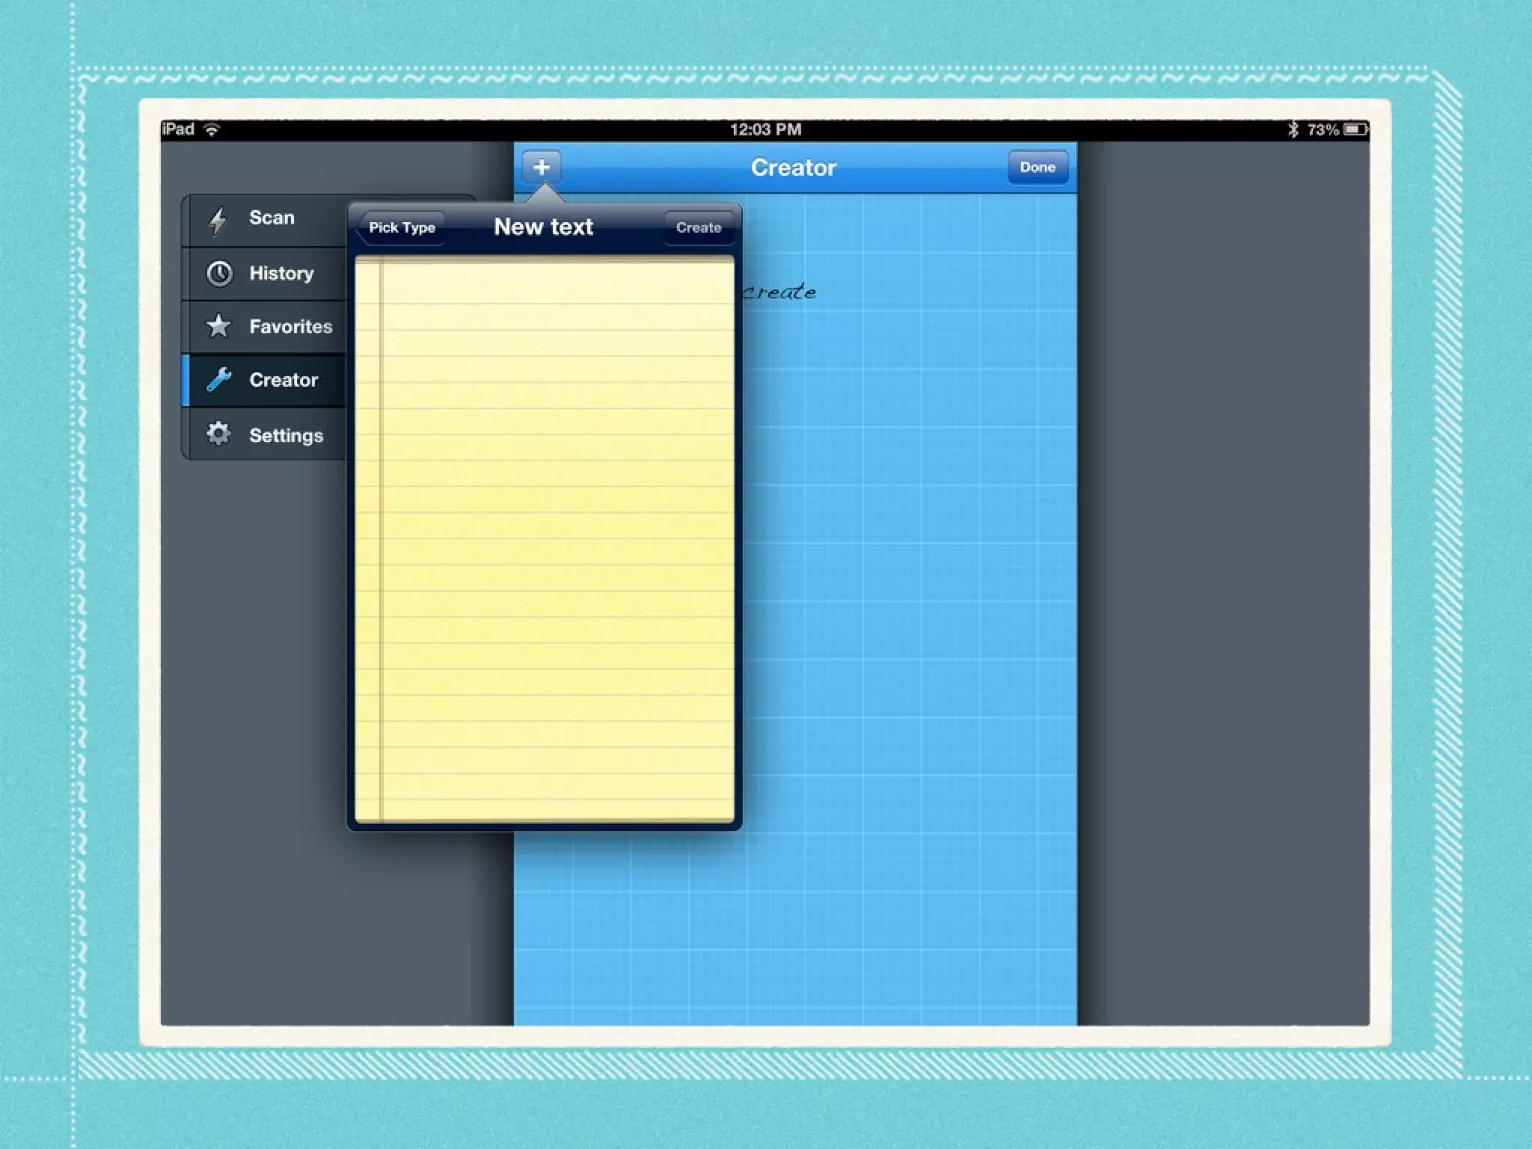1532x1149 pixels.
Task: Click the Bluetooth status icon
Action: [x=1293, y=129]
